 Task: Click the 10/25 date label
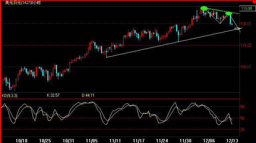(x=45, y=141)
